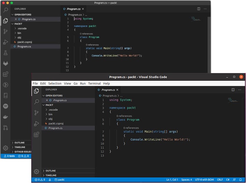
Task: Open the Manage gear in the front Ubuntu window
Action: (36, 172)
